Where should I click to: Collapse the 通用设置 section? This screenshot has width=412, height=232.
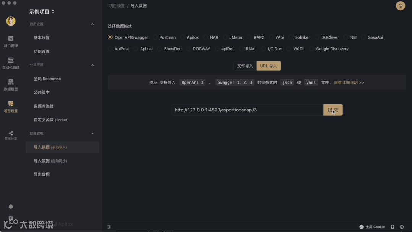[92, 24]
